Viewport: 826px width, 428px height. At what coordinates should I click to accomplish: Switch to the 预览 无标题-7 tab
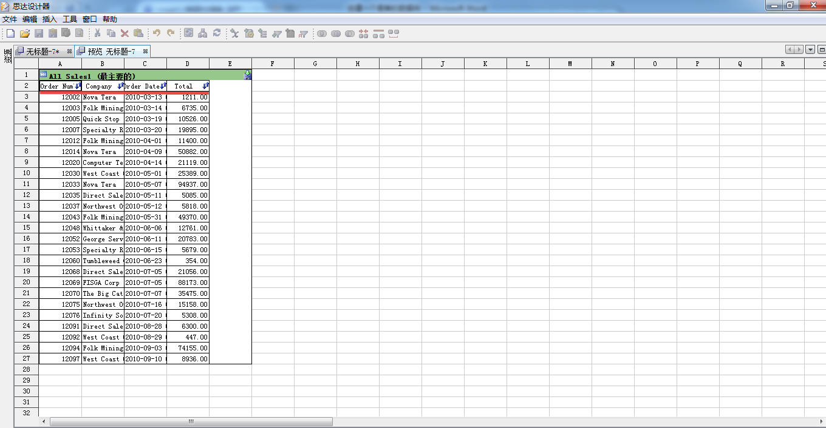[111, 52]
